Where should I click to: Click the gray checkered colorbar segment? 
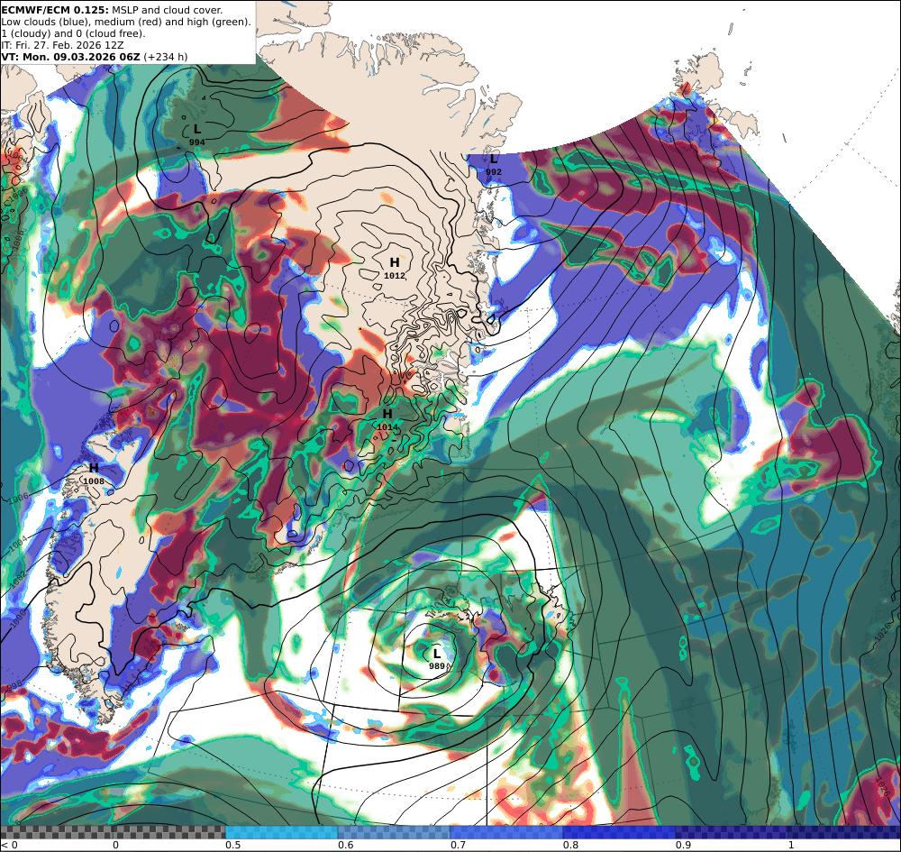coord(113,832)
